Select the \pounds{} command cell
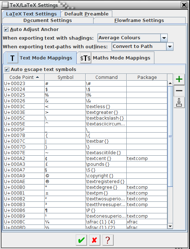The image size is (190, 249). tap(106, 164)
